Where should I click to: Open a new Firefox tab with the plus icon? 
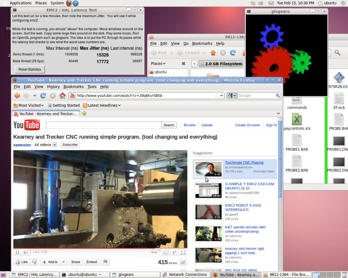tap(84, 114)
